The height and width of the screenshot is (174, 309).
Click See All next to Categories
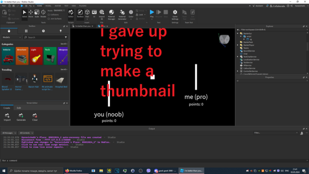coord(64,44)
